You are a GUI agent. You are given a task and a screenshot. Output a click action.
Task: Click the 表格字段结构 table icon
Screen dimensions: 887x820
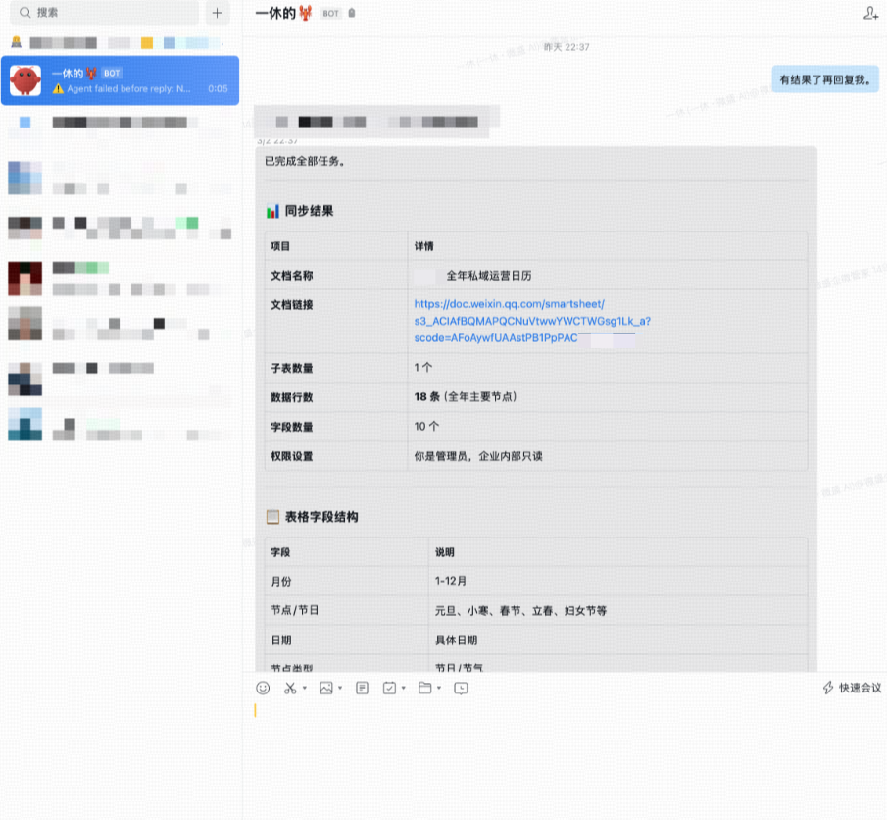tap(272, 517)
